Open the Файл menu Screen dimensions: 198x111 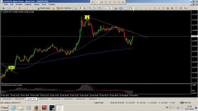6,4
